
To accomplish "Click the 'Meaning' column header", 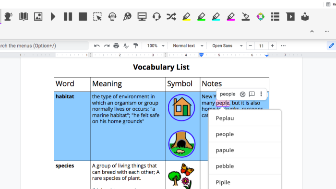I will click(107, 83).
